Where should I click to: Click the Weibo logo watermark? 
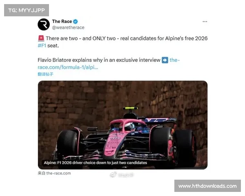113,175
